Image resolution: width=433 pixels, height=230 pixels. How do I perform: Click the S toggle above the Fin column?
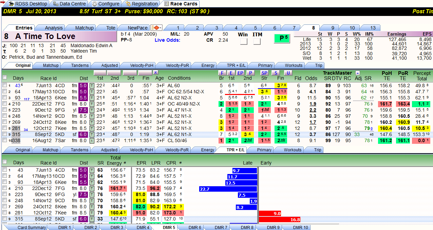(x=276, y=73)
